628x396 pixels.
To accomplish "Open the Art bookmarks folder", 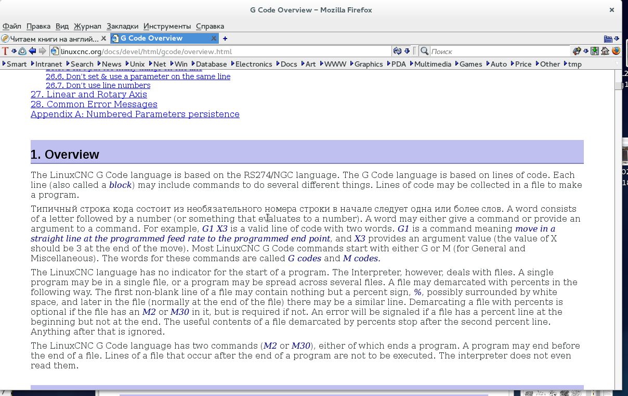I will [308, 64].
